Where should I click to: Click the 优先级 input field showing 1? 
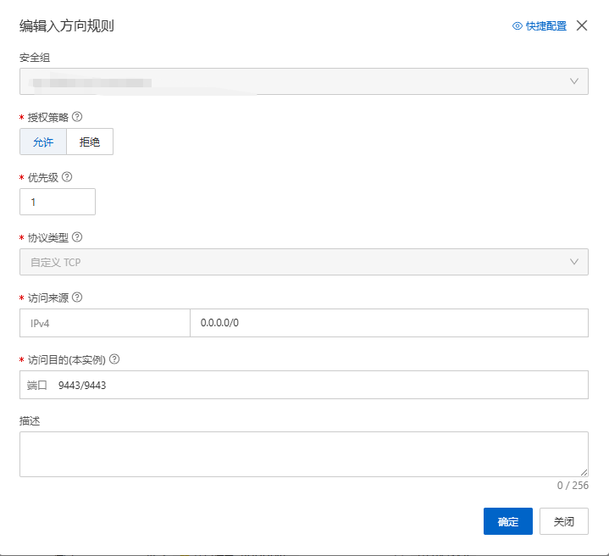[x=58, y=202]
